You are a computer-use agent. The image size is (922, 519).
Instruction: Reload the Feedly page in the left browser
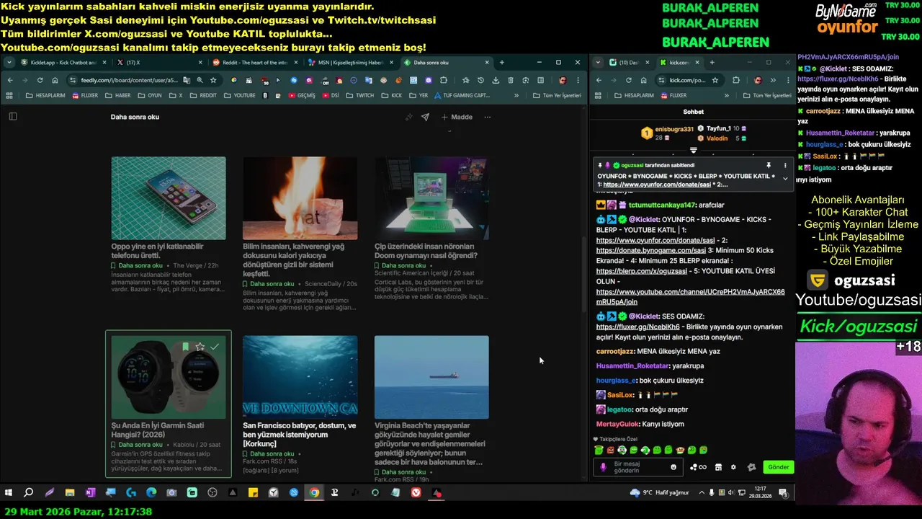[x=40, y=80]
